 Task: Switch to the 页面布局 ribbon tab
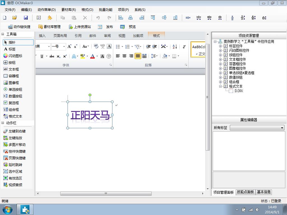click(x=60, y=36)
